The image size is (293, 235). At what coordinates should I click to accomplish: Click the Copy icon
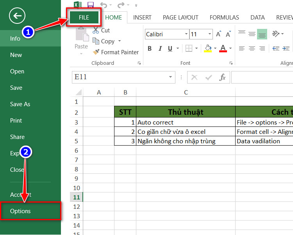click(96, 41)
